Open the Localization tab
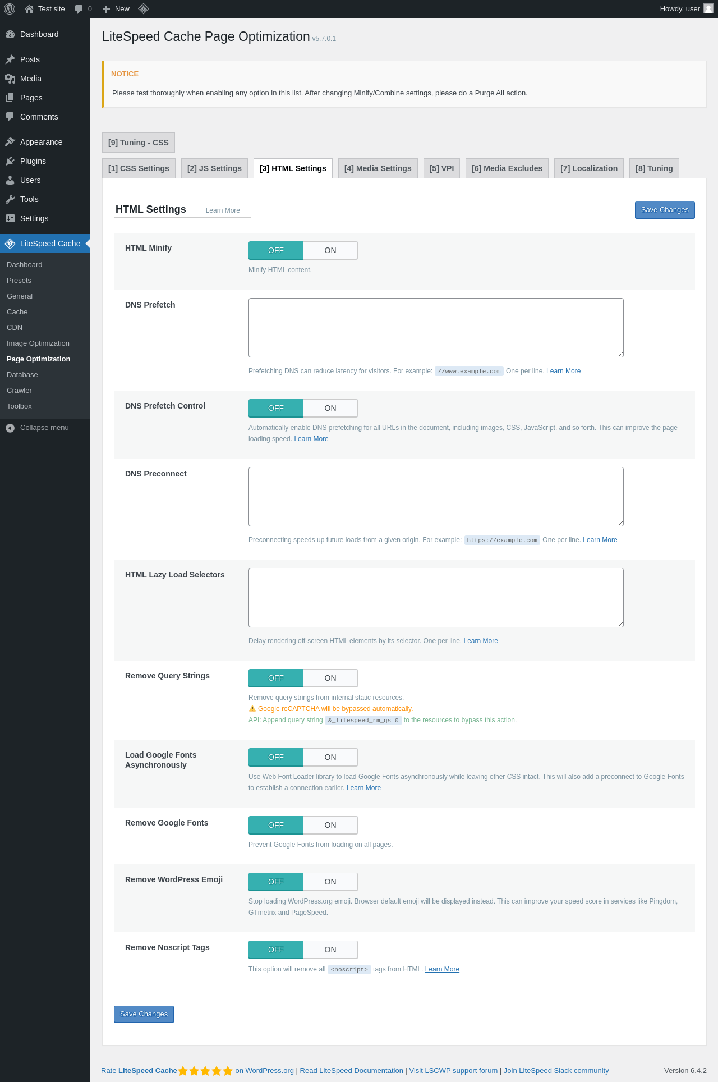The width and height of the screenshot is (718, 1082). pos(589,168)
